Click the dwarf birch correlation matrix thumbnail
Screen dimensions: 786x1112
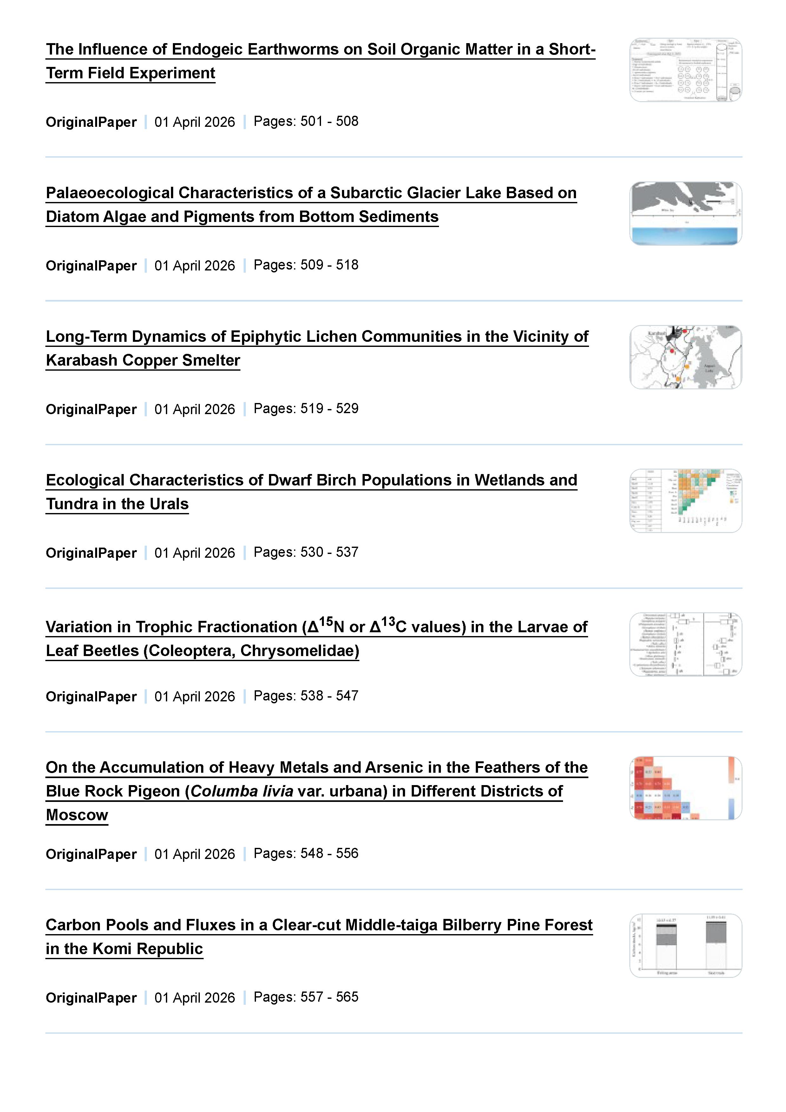tap(685, 501)
